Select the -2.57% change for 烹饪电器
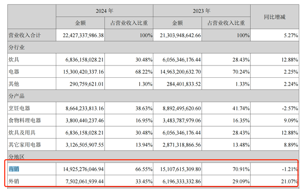 (x=288, y=108)
